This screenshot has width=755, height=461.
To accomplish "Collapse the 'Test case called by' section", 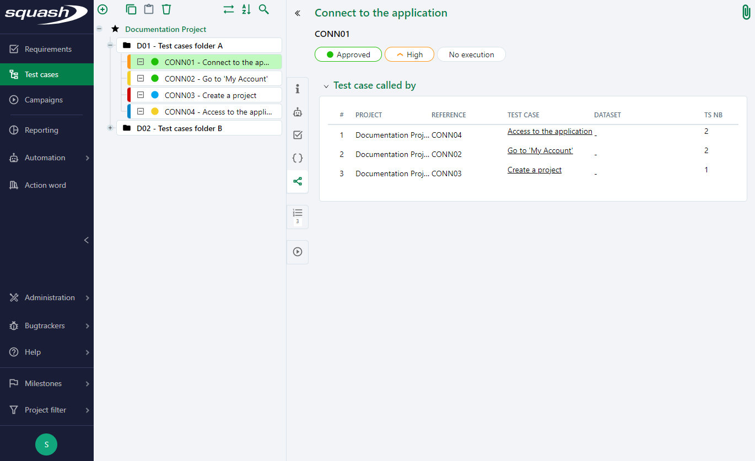I will (x=326, y=86).
